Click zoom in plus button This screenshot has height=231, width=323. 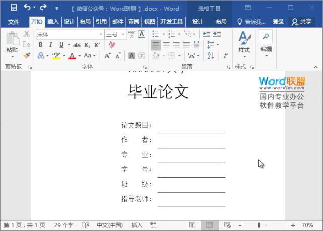pyautogui.click(x=293, y=225)
